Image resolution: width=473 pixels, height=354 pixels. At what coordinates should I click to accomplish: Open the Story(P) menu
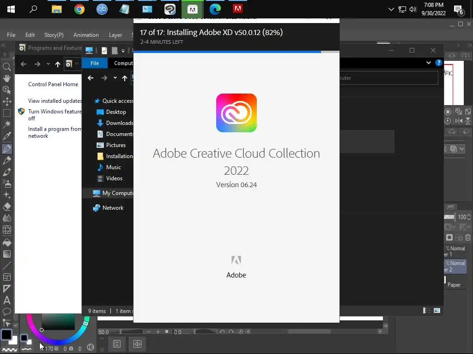click(x=54, y=35)
